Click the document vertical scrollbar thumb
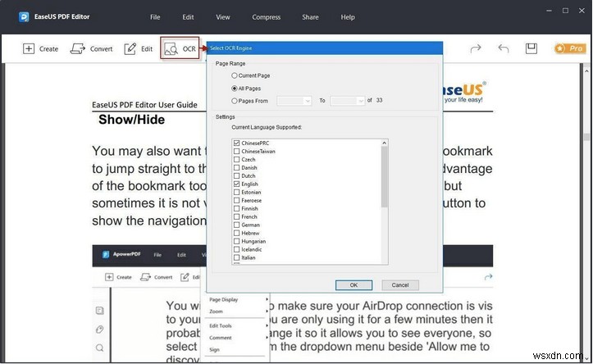Image resolution: width=593 pixels, height=364 pixels. 586,137
